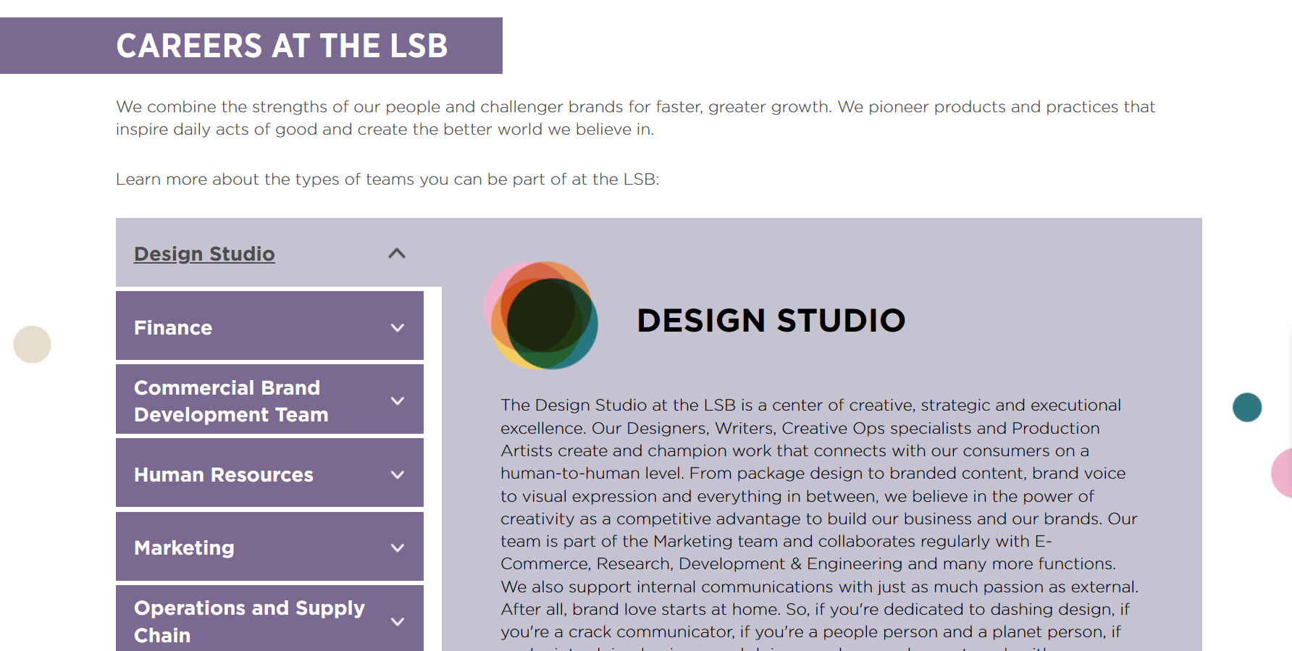This screenshot has width=1292, height=651.
Task: Click the DESIGN STUDIO panel heading
Action: pyautogui.click(x=771, y=320)
